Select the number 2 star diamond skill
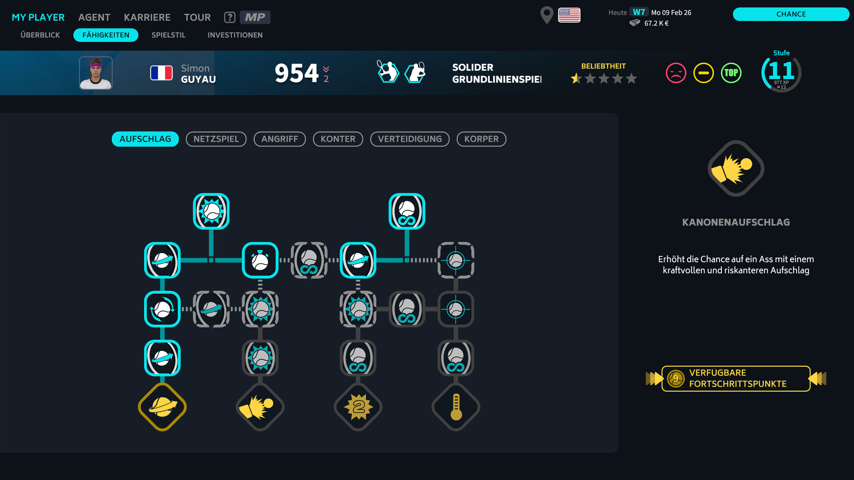854x480 pixels. coord(358,407)
